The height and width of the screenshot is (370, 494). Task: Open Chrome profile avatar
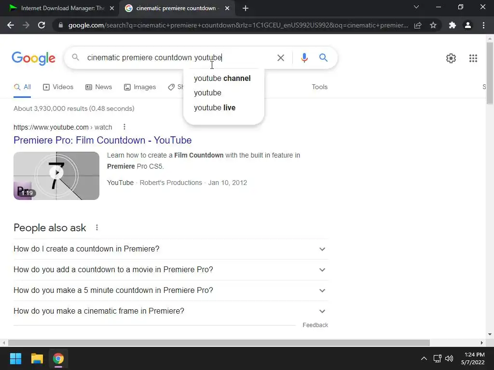(x=468, y=25)
